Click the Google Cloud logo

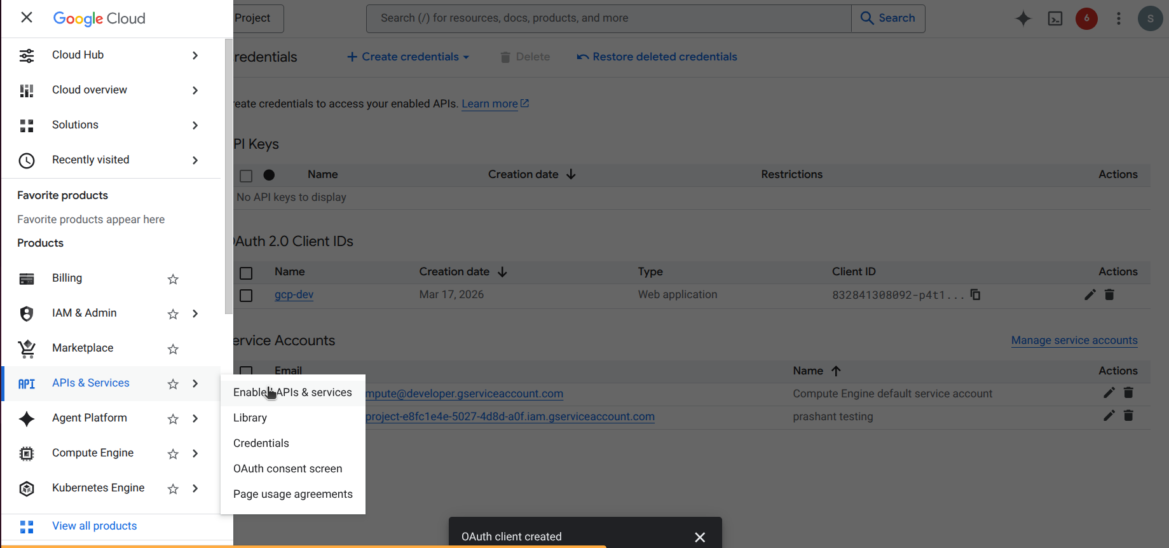(99, 18)
